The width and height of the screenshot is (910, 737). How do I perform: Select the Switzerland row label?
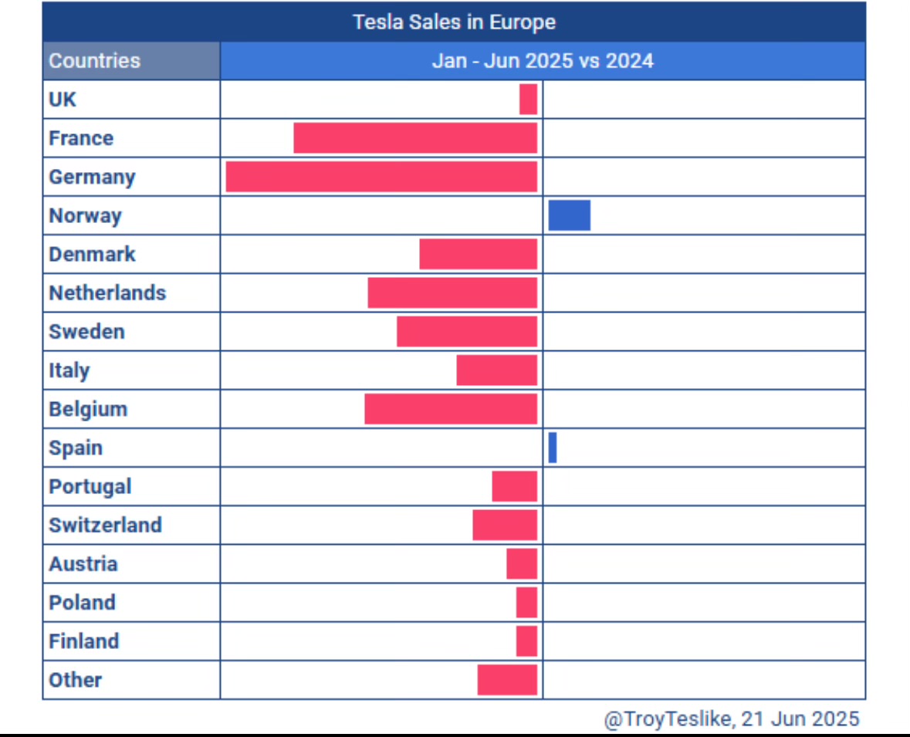coord(105,525)
